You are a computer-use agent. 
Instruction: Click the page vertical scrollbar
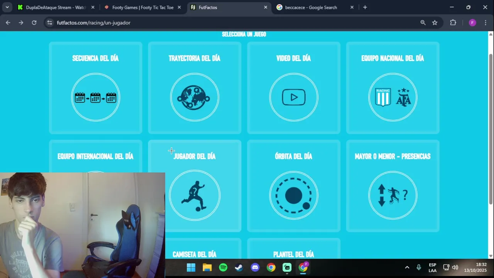click(491, 129)
